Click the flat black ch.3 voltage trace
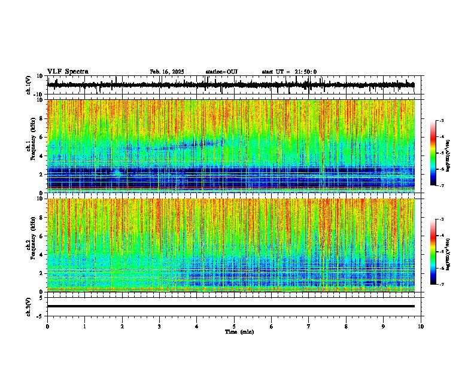 [x=231, y=306]
